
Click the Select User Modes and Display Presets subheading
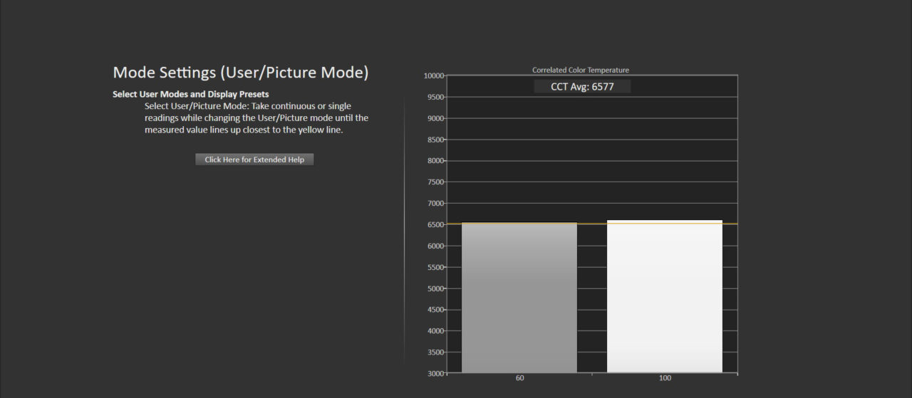[191, 95]
